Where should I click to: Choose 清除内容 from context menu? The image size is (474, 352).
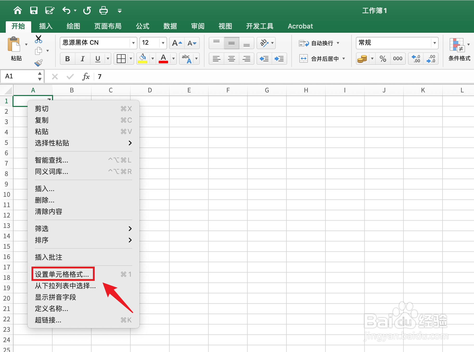[x=83, y=212]
